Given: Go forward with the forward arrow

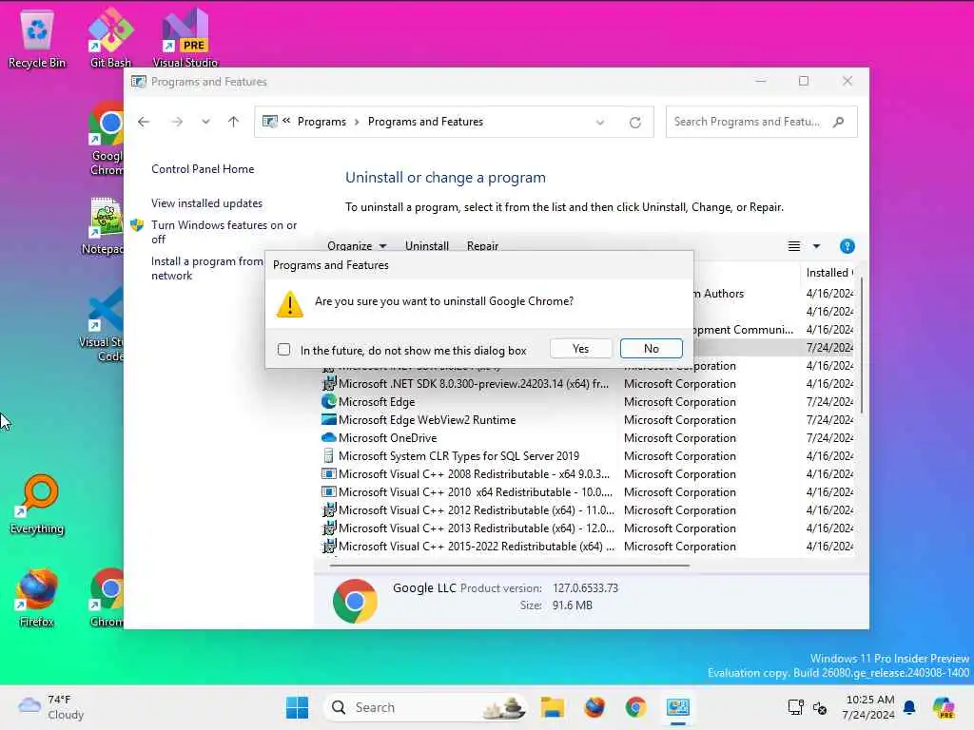Looking at the screenshot, I should point(177,122).
